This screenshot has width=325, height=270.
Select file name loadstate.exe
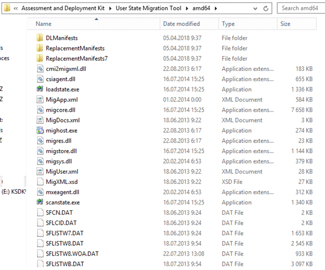tap(62, 89)
